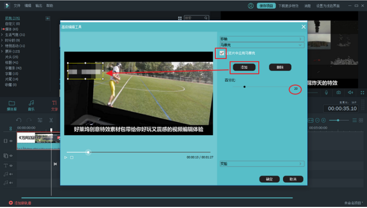This screenshot has height=208, width=367.
Task: Click the 添加 add mosaic button
Action: (x=244, y=67)
